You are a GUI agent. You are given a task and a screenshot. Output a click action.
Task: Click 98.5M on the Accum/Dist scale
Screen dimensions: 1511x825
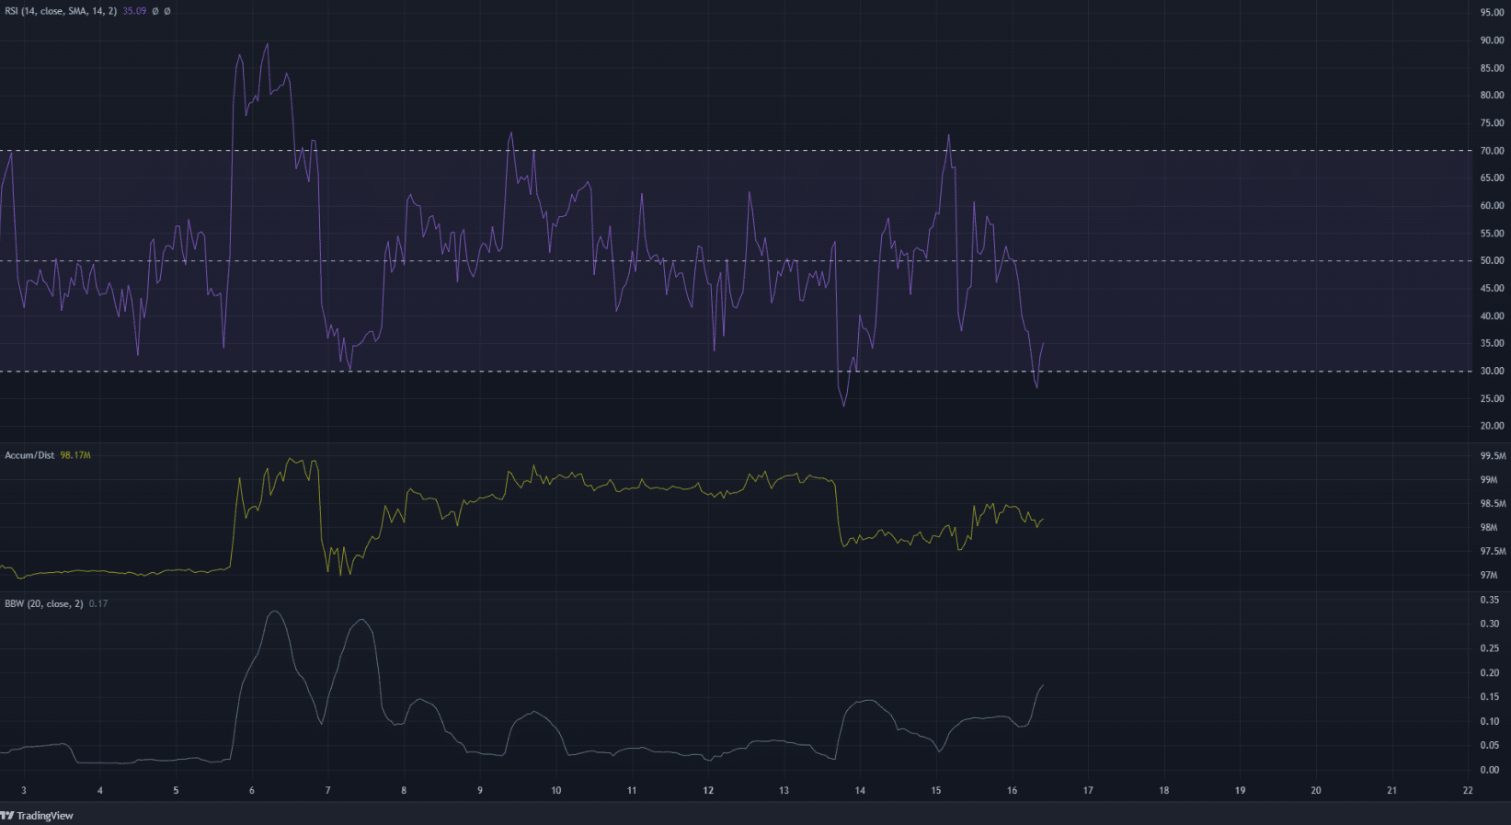(x=1493, y=504)
